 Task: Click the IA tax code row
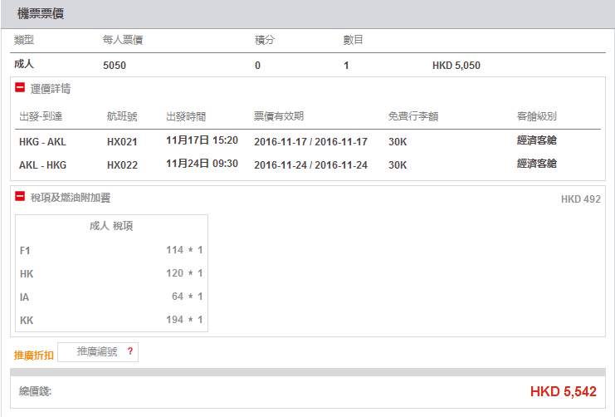111,297
